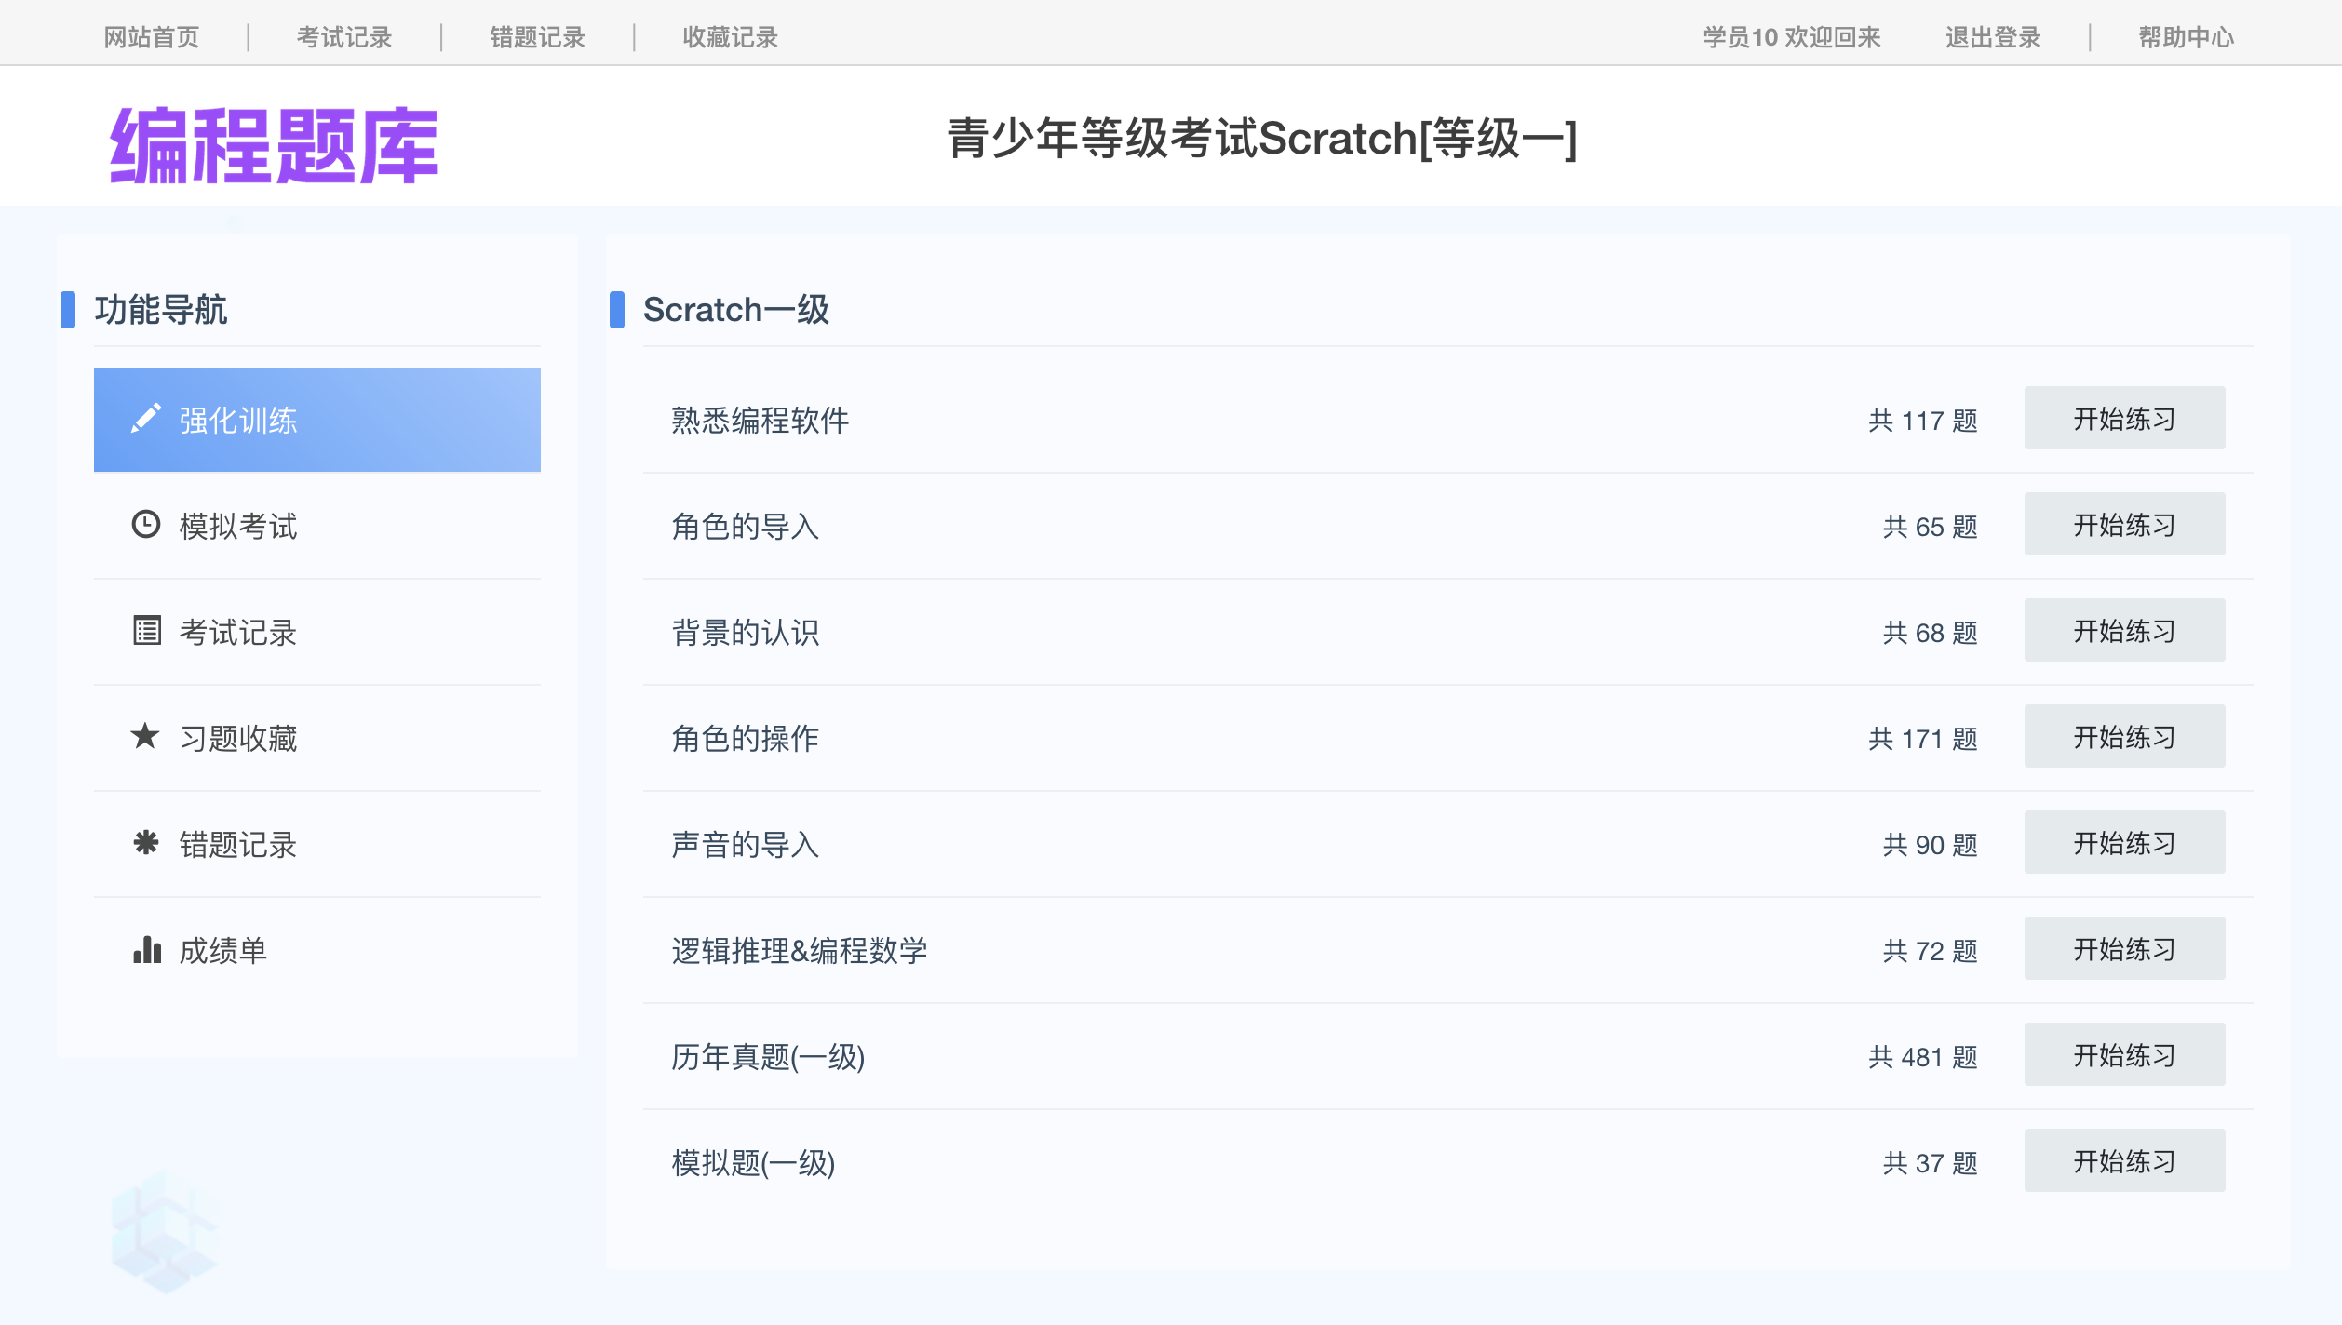
Task: Click the 角色的导入 topic name
Action: coord(746,526)
